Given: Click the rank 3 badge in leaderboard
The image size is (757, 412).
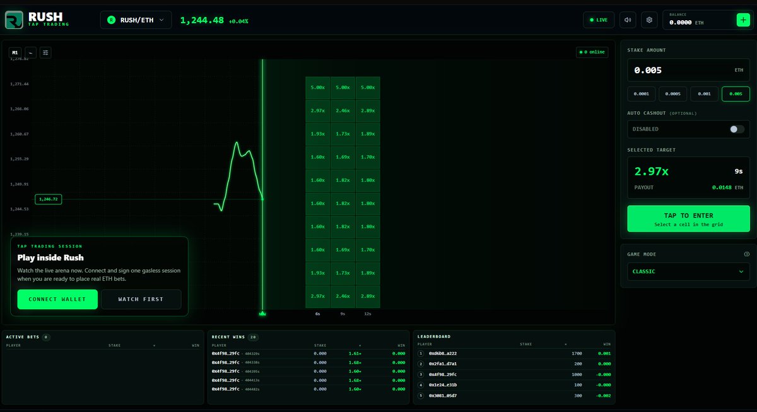Looking at the screenshot, I should (421, 374).
